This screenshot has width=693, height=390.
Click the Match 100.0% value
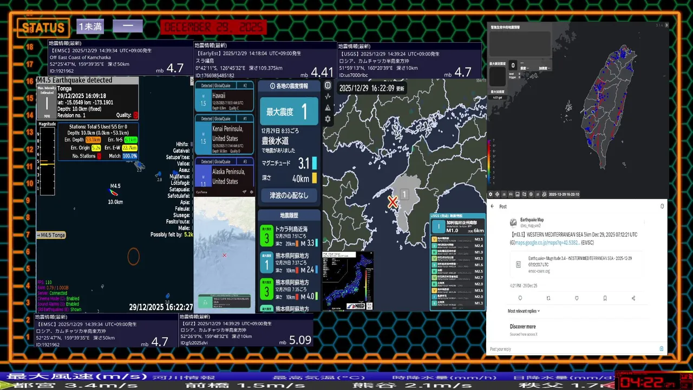point(129,156)
